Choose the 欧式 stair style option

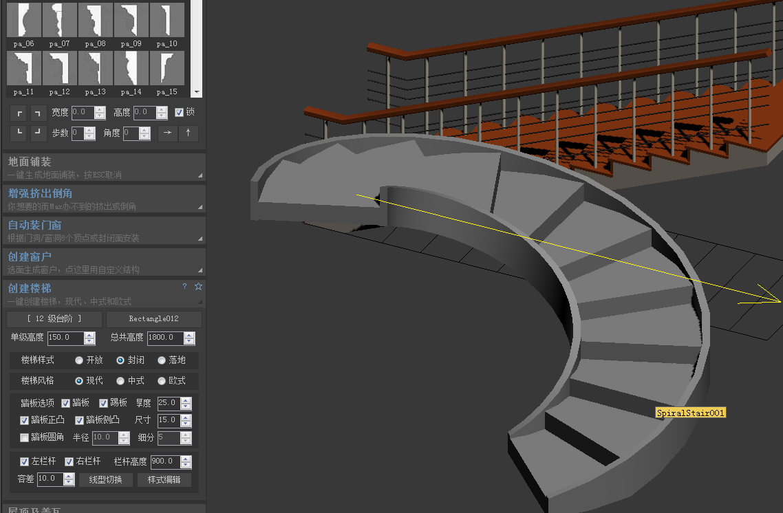coord(161,381)
